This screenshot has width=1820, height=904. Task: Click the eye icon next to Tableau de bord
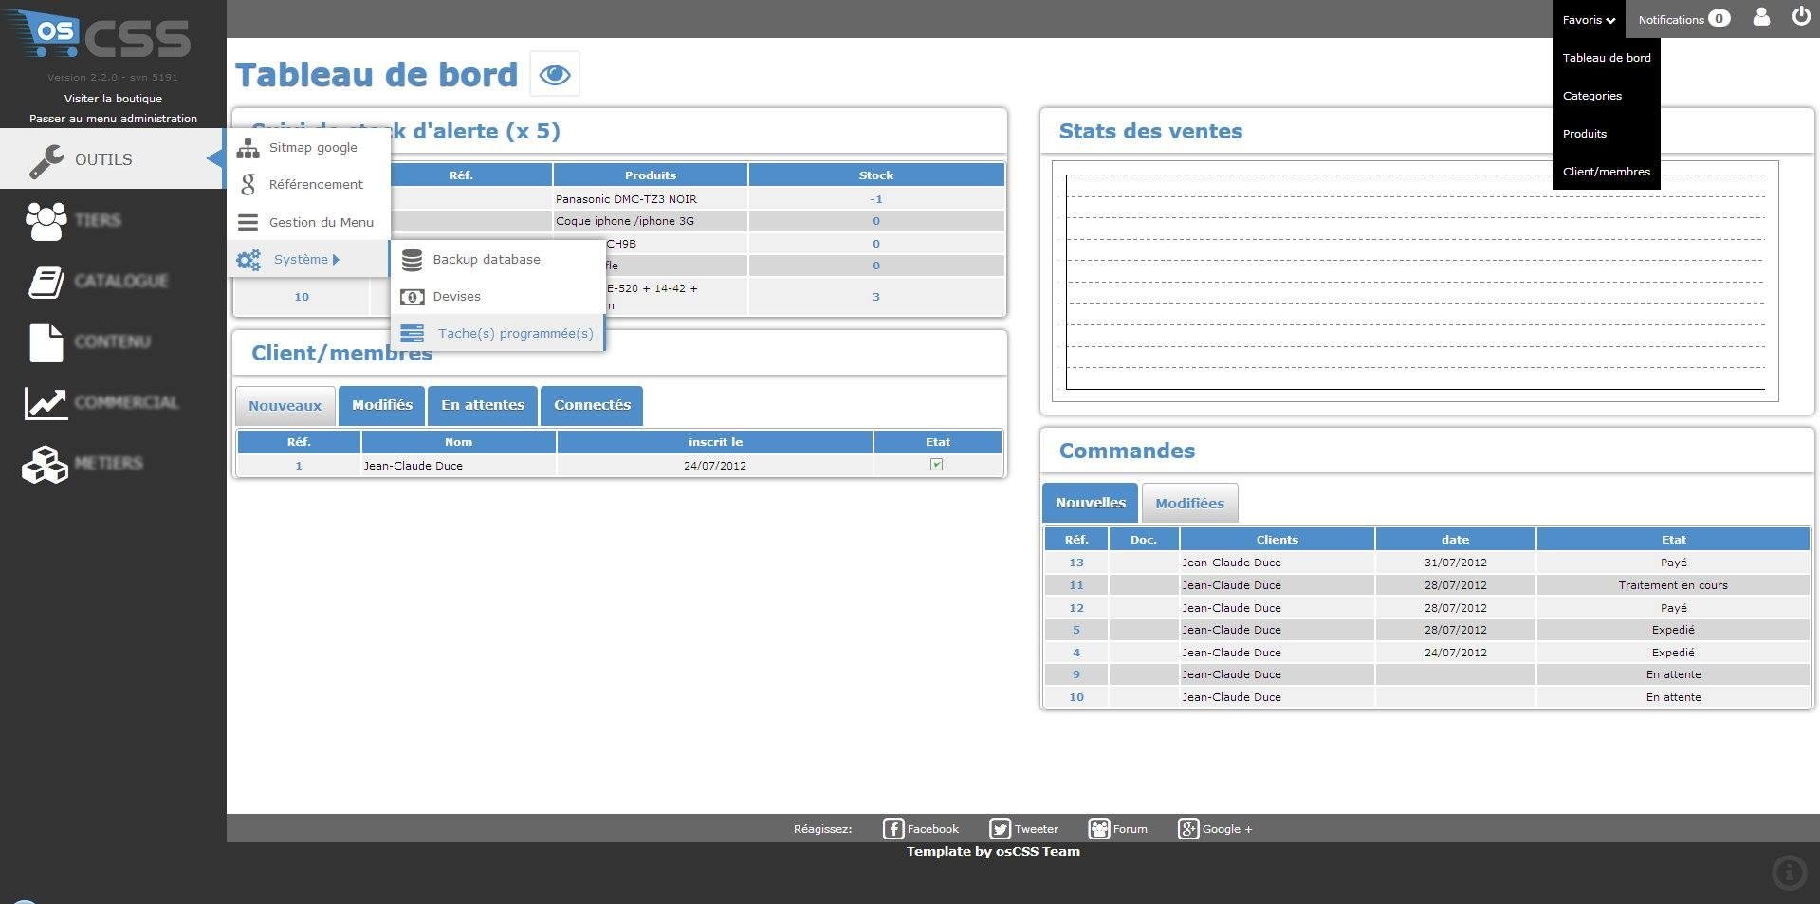[x=555, y=73]
